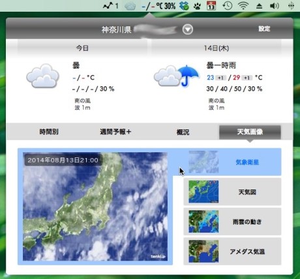300x279 pixels.
Task: Click today's - / - / - / 30 % rain probability
Action: (93, 89)
